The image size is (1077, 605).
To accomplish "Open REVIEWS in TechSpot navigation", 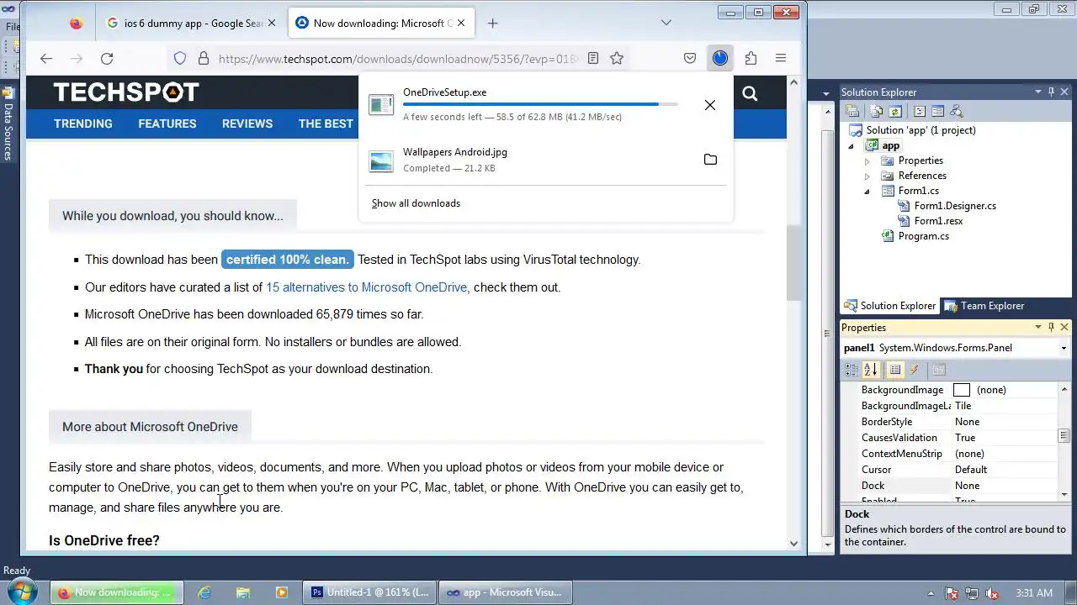I will coord(247,124).
